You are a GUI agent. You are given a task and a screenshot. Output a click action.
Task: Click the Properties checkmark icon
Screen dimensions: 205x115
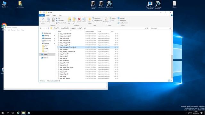[x=106, y=19]
